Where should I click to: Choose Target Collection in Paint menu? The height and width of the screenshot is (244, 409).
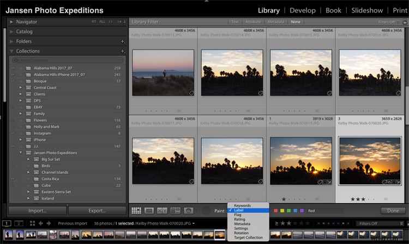click(x=248, y=237)
